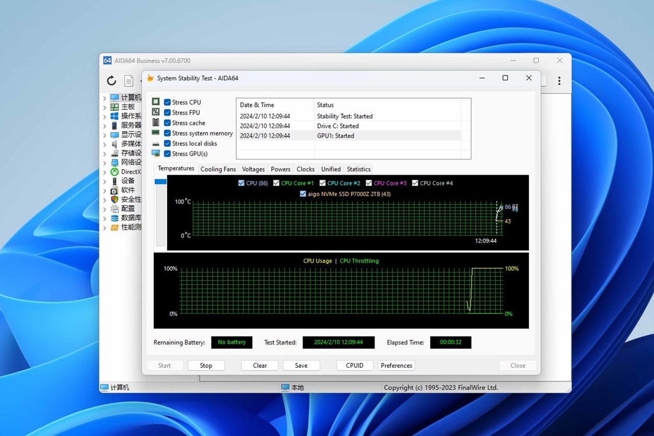Expand the 软件 tree node arrow

(x=105, y=190)
